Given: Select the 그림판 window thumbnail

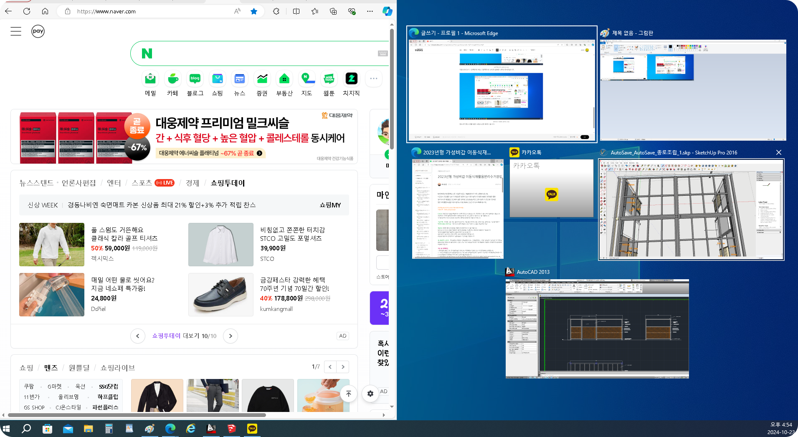Looking at the screenshot, I should tap(693, 90).
